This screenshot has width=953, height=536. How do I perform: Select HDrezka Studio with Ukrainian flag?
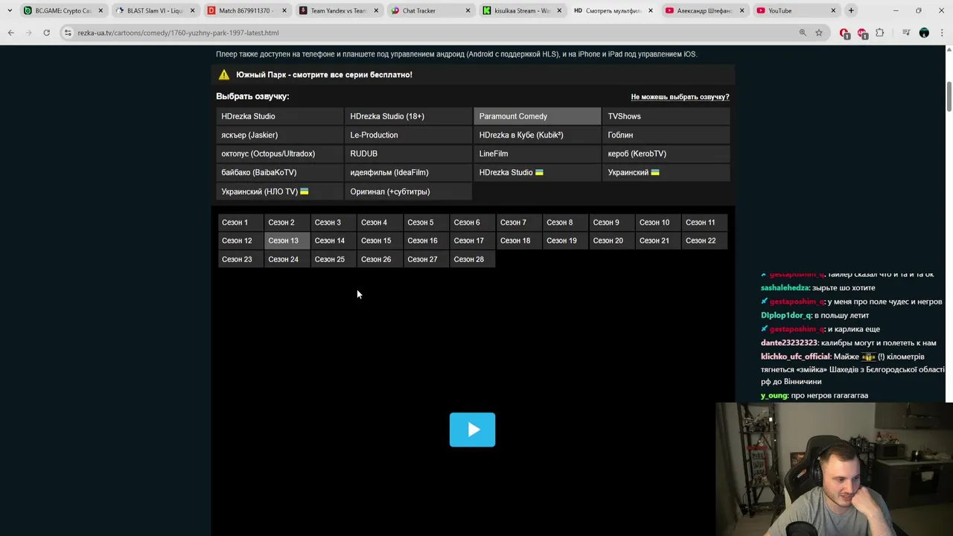point(537,172)
